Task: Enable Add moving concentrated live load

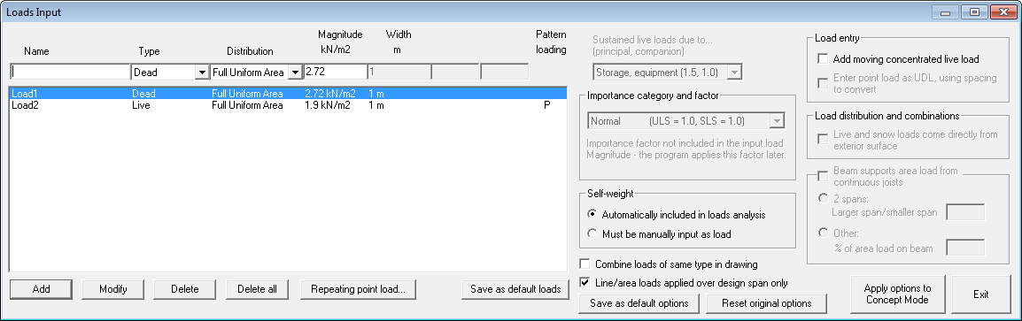Action: coord(823,59)
